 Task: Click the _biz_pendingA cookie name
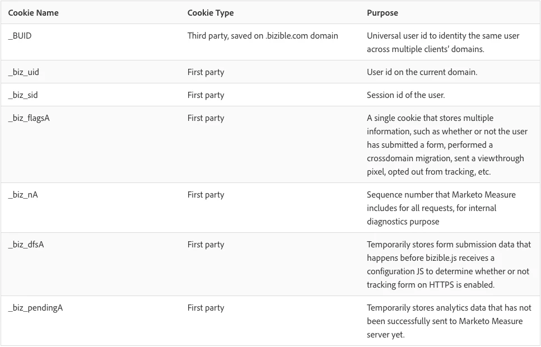[x=35, y=308]
